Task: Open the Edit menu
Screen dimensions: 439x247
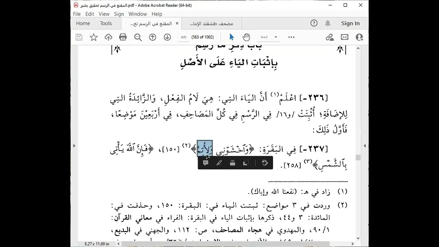Action: (x=90, y=14)
